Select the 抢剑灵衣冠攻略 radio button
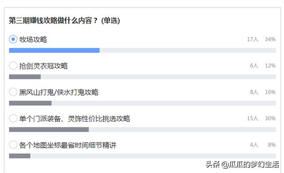The image size is (284, 173). click(13, 66)
